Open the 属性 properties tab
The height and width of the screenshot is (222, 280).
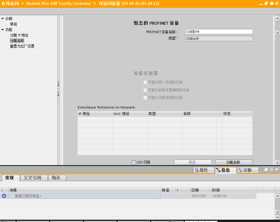pyautogui.click(x=204, y=170)
